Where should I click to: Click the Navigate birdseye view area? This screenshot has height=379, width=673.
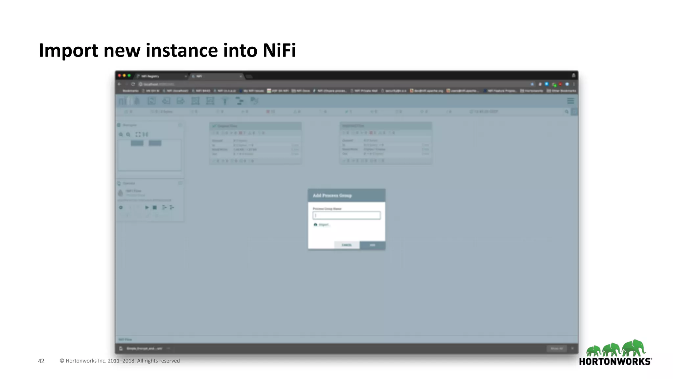[x=150, y=155]
